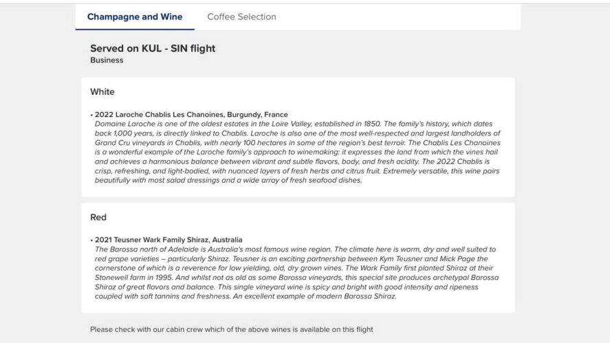Click the Business cabin class label
Viewport: 610px width, 343px height.
pos(107,60)
